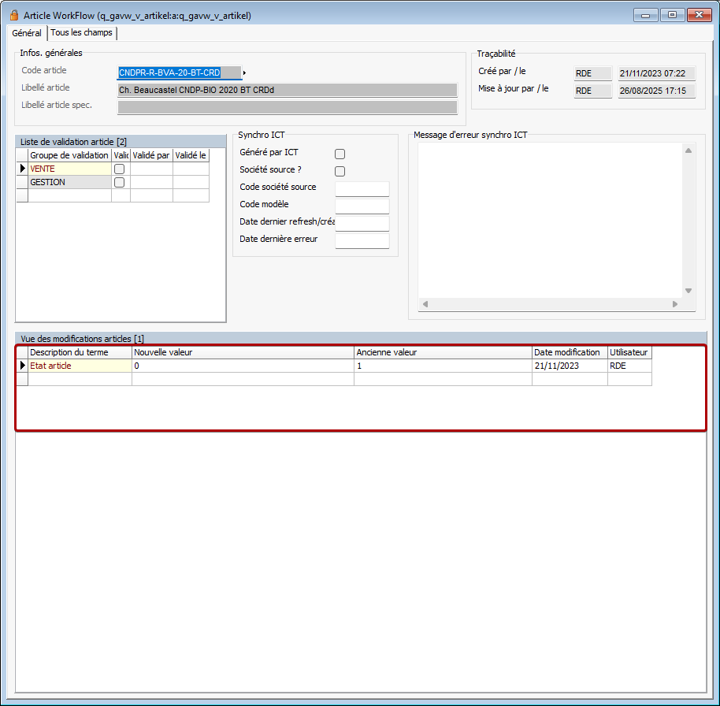Click the padlock icon in the title bar
720x706 pixels.
[13, 15]
